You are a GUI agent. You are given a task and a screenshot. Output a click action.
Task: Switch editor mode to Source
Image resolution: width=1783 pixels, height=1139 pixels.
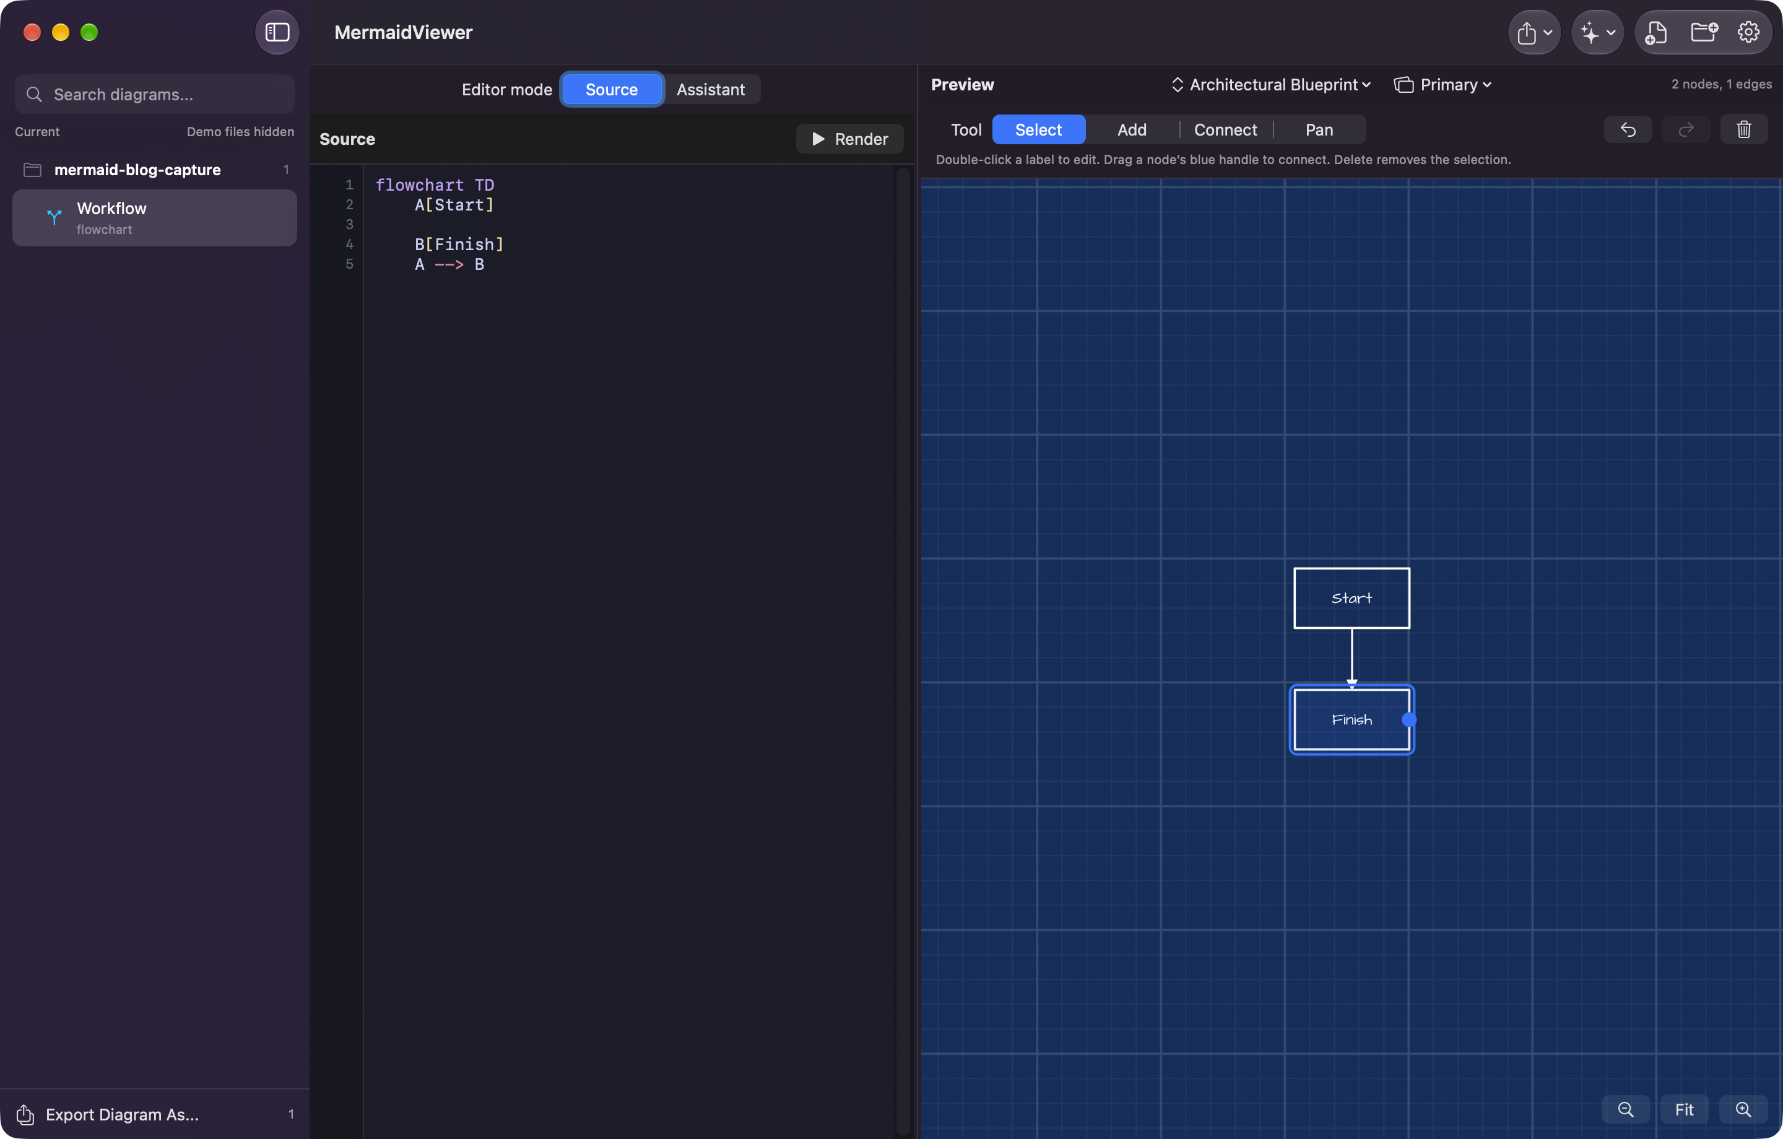[x=611, y=90]
